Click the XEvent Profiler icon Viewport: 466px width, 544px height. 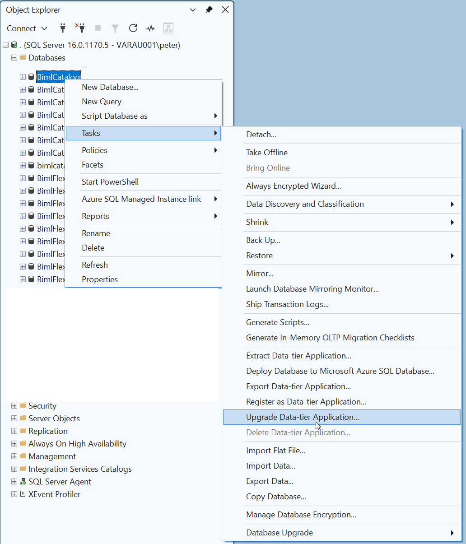pyautogui.click(x=23, y=494)
